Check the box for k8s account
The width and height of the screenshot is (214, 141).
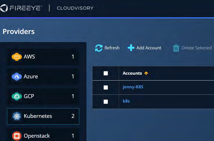point(106,101)
